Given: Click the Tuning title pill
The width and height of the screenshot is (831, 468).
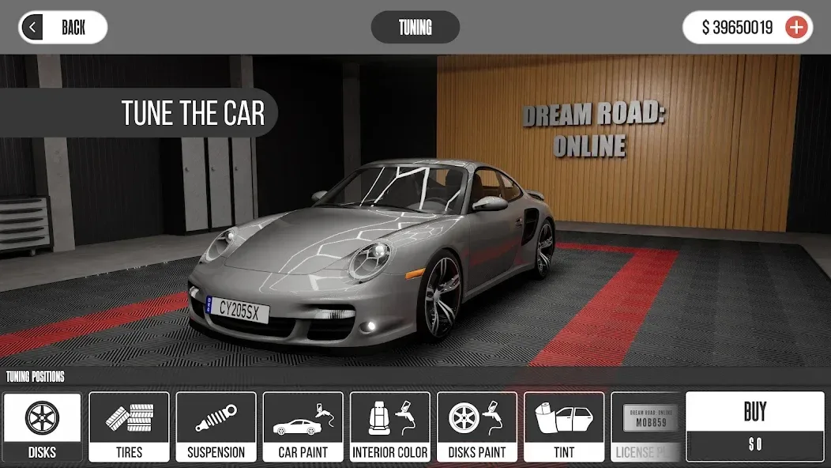Looking at the screenshot, I should pyautogui.click(x=415, y=27).
